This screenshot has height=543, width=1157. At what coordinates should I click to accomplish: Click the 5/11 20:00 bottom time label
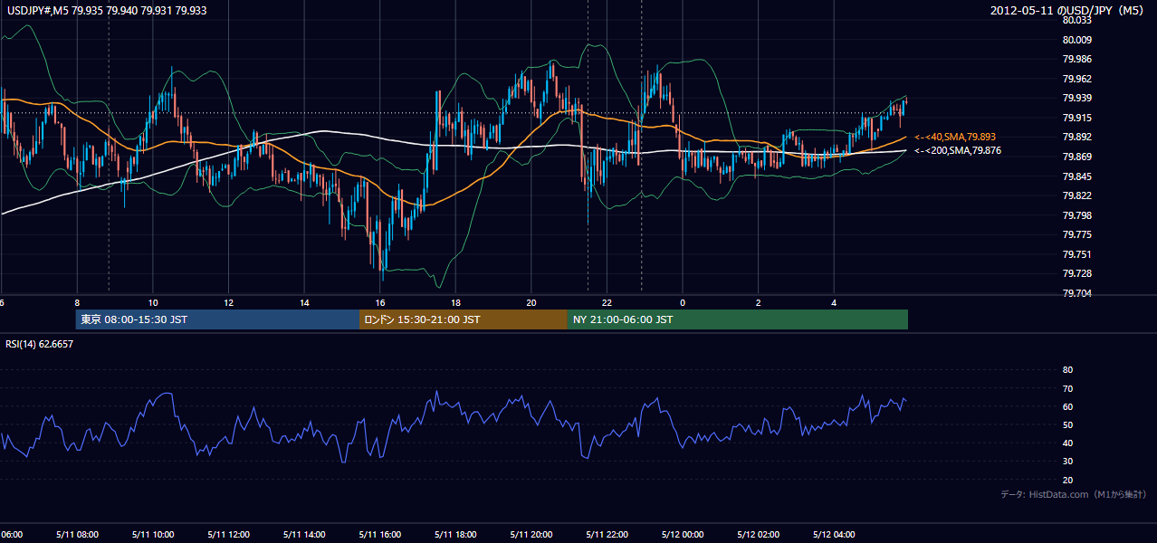[531, 534]
